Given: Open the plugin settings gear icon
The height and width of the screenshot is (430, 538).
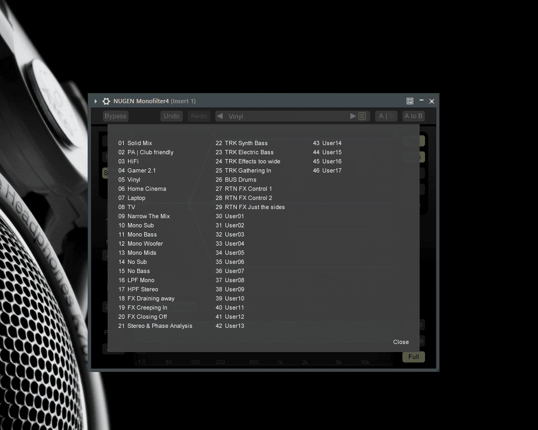Looking at the screenshot, I should (x=107, y=101).
